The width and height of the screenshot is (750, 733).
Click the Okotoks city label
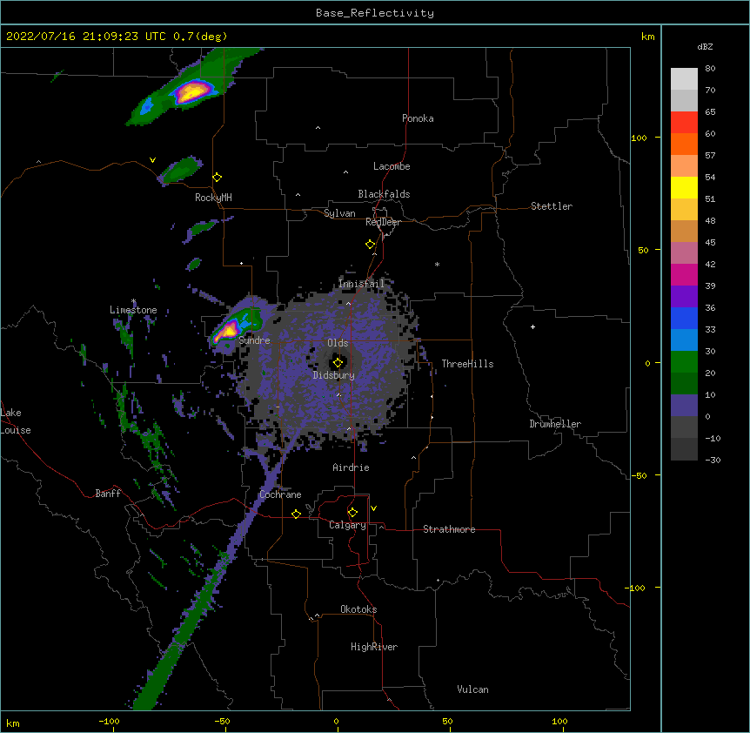358,609
